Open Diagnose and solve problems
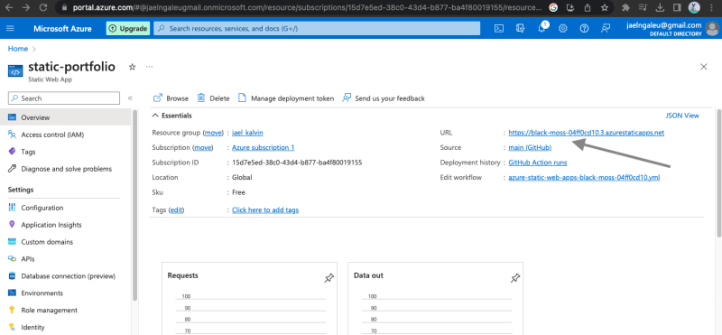 coord(65,169)
